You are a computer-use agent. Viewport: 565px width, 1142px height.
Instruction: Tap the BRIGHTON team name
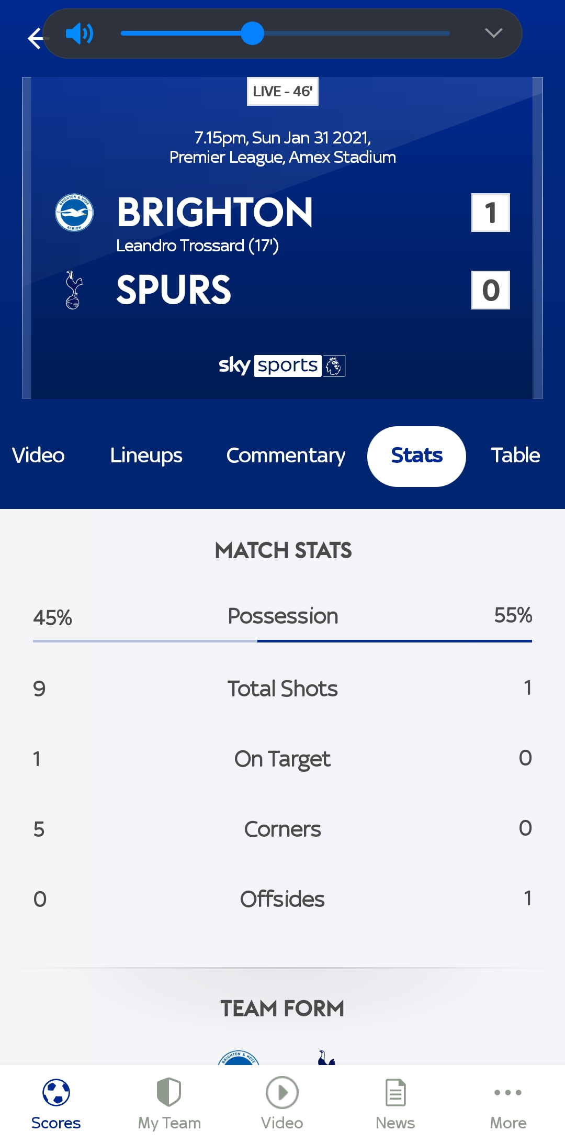215,212
